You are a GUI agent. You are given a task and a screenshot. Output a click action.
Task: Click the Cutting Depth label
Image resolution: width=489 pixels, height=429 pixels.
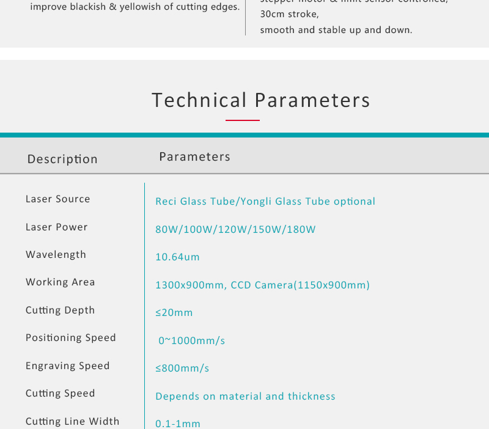[60, 310]
